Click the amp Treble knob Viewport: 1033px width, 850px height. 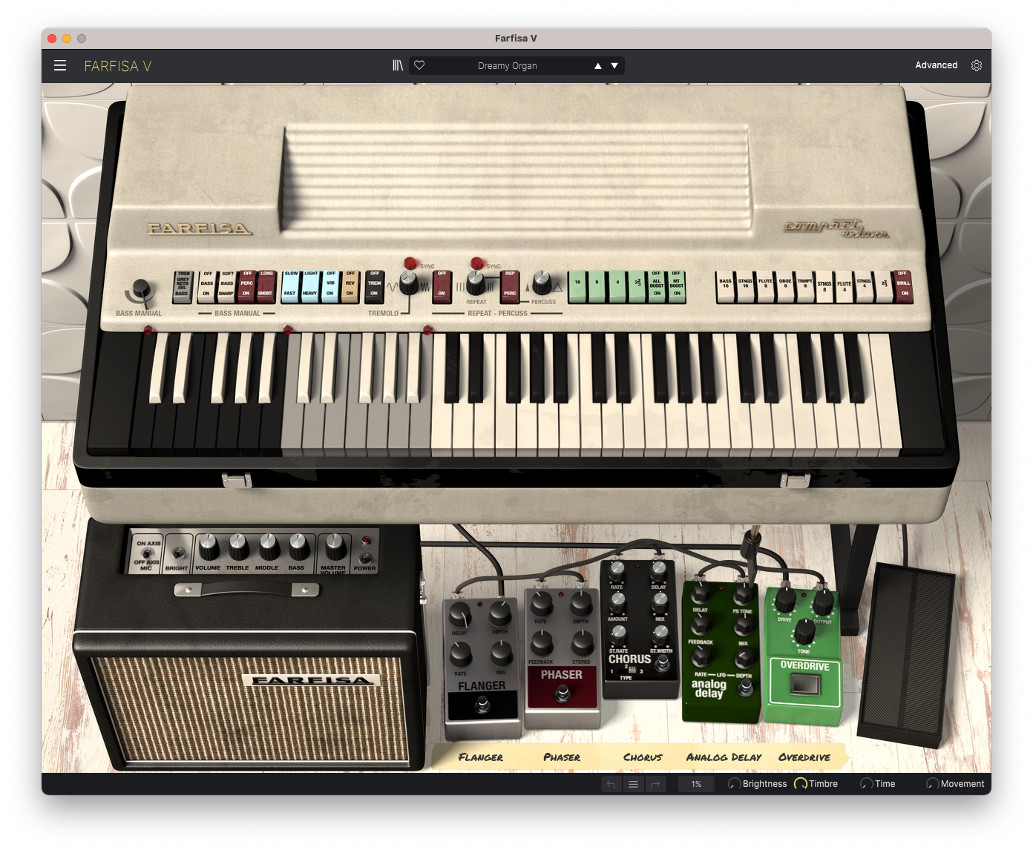238,547
